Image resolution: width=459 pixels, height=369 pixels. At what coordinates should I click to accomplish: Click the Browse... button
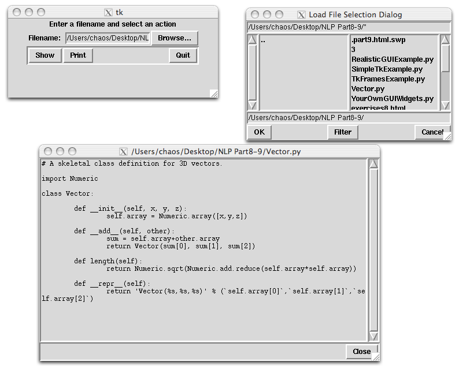[x=175, y=38]
